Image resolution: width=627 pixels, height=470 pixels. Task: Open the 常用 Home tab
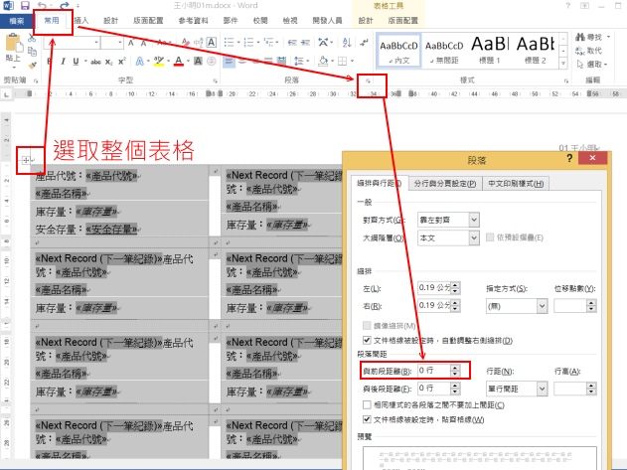52,21
